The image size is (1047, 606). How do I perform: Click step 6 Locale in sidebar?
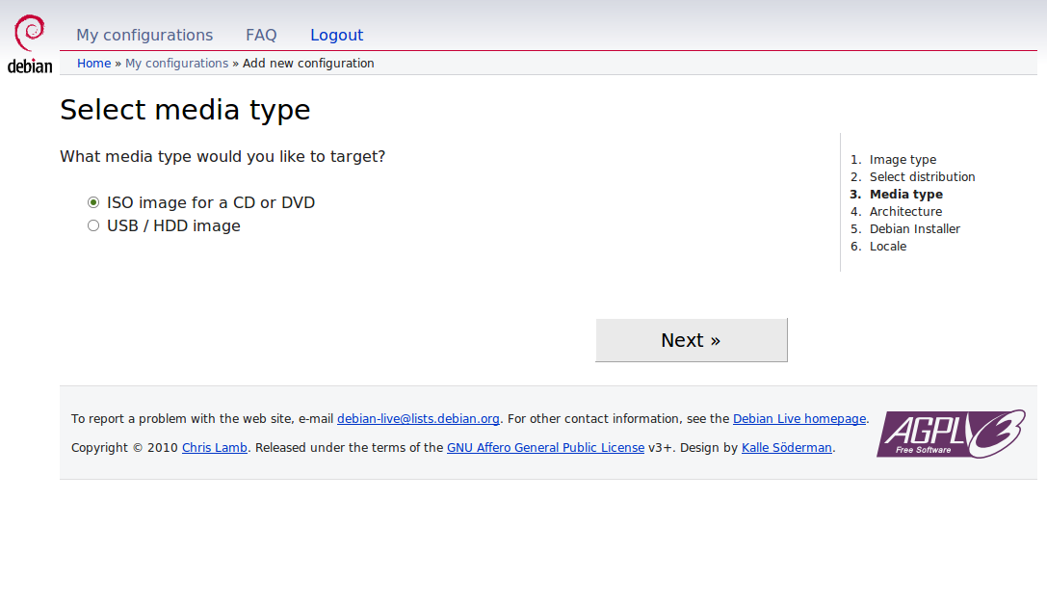[888, 247]
